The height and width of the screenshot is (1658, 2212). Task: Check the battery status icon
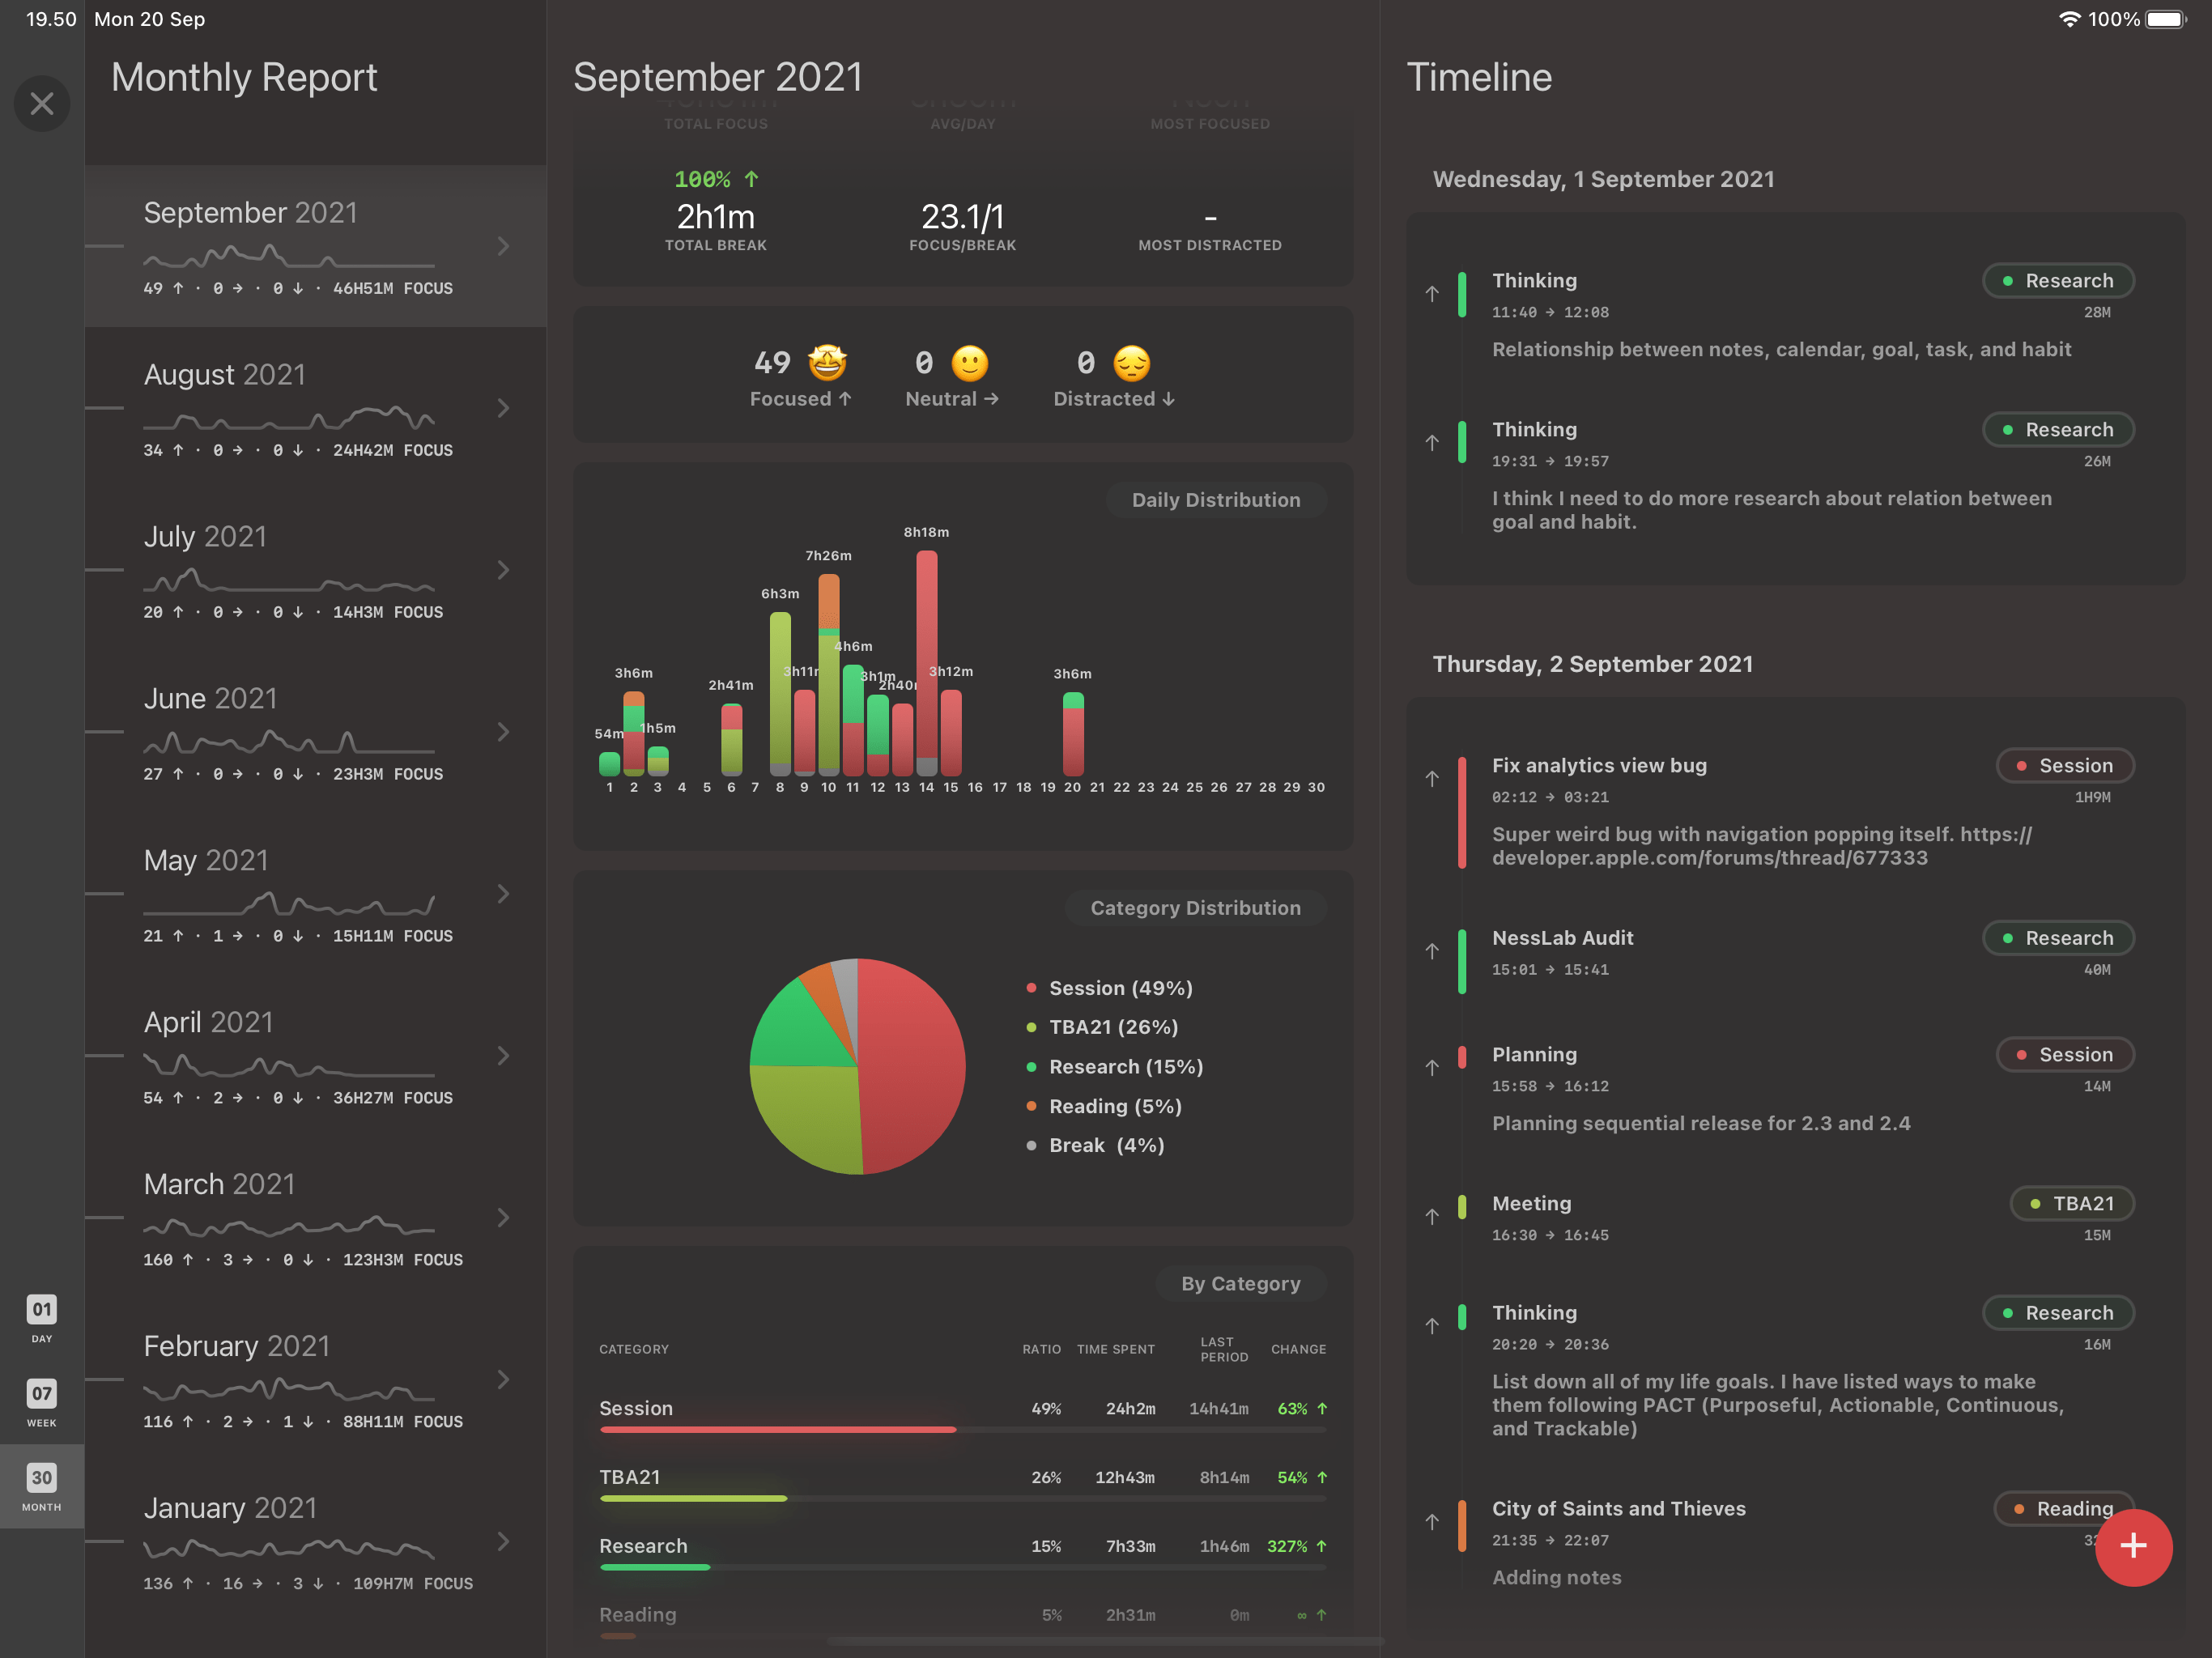(2166, 19)
